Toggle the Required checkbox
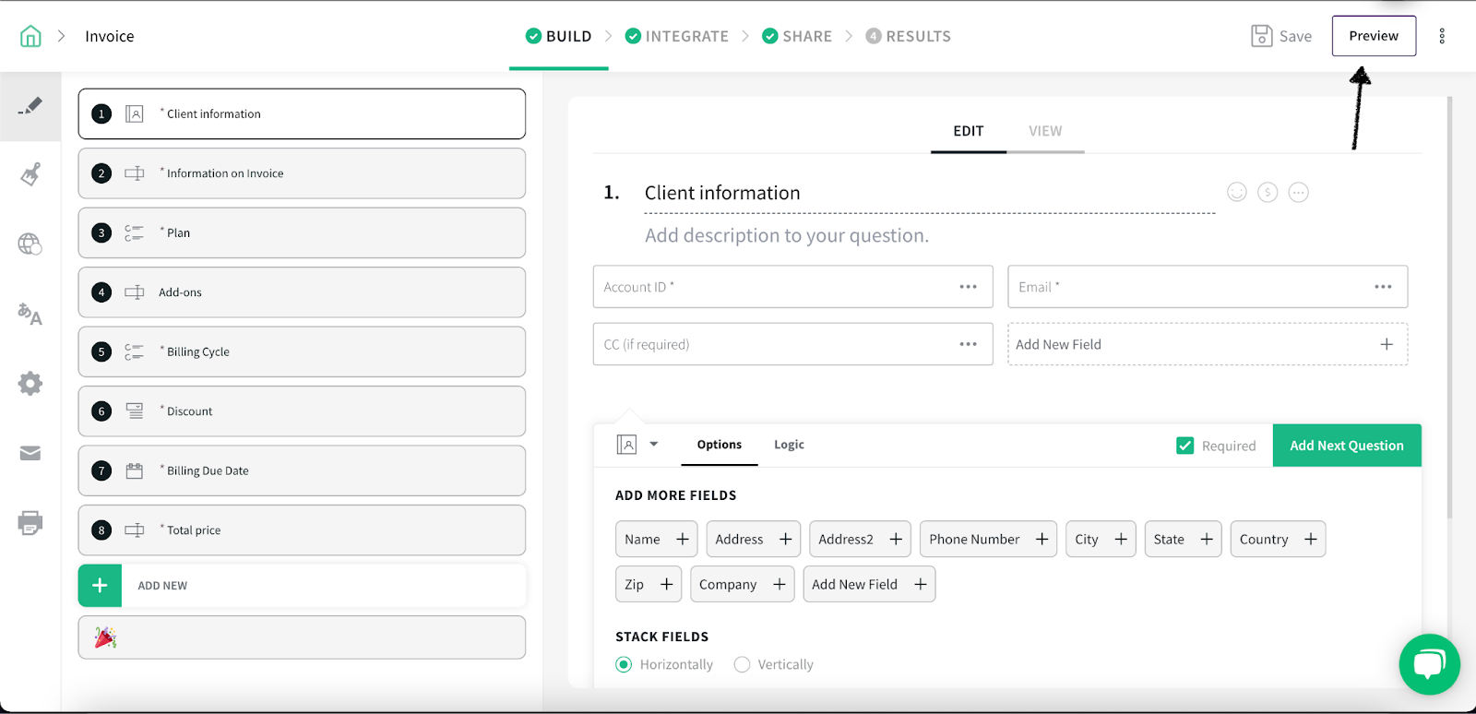The height and width of the screenshot is (714, 1476). coord(1185,446)
